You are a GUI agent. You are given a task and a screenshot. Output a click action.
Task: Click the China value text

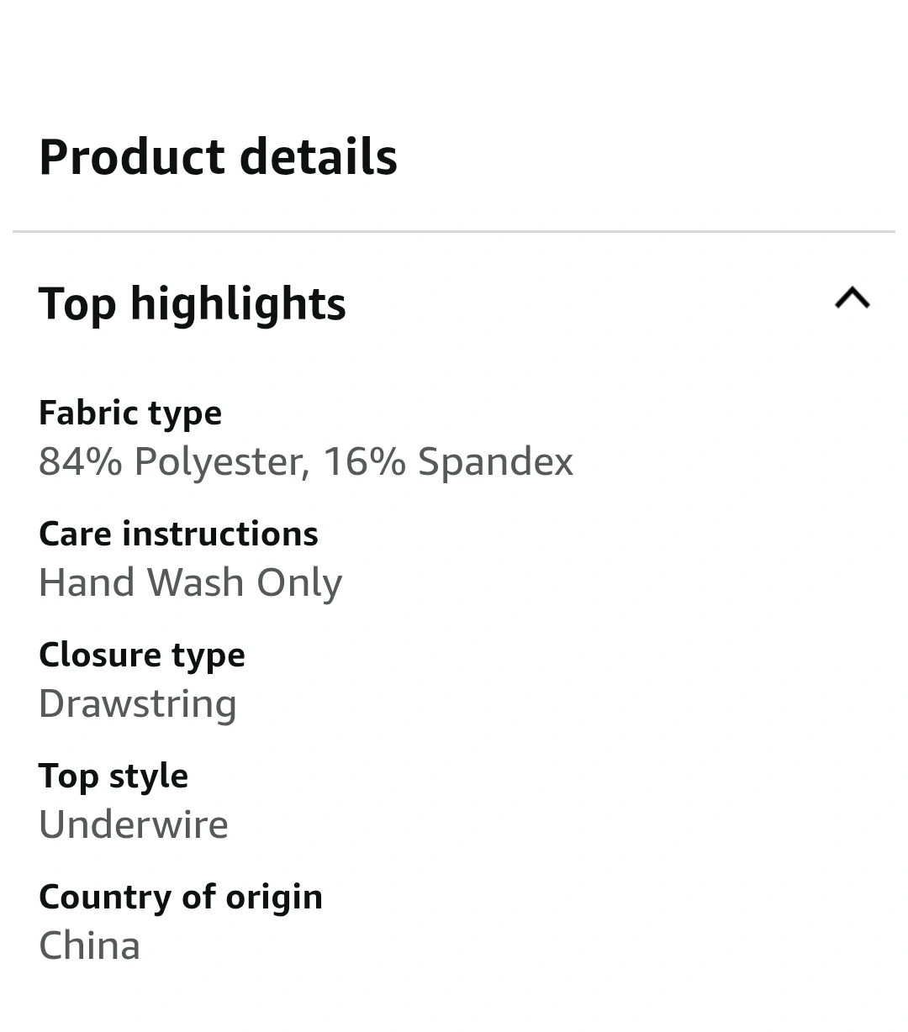point(90,945)
